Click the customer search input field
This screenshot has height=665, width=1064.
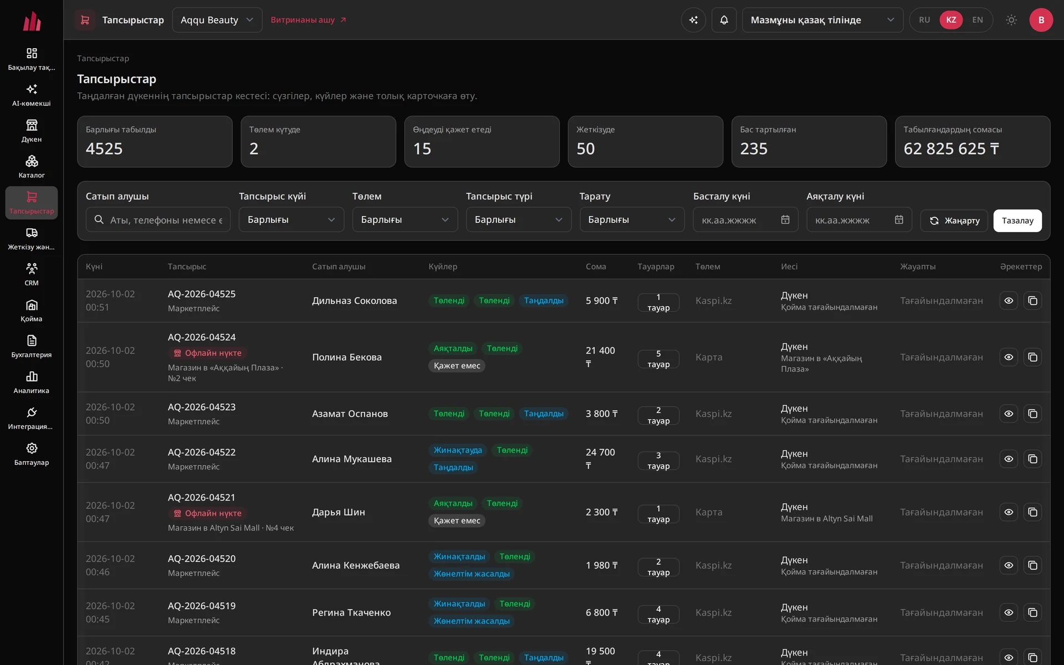pos(158,219)
